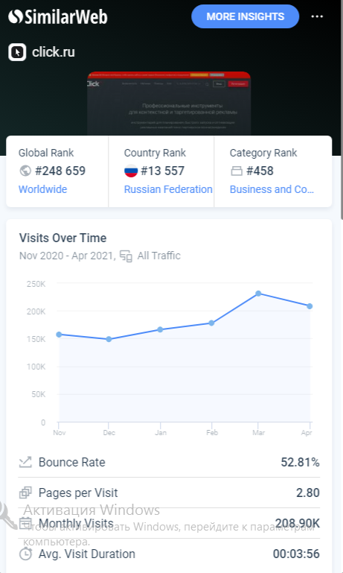Image resolution: width=343 pixels, height=573 pixels.
Task: Select the Jan data point on chart
Action: click(x=160, y=329)
